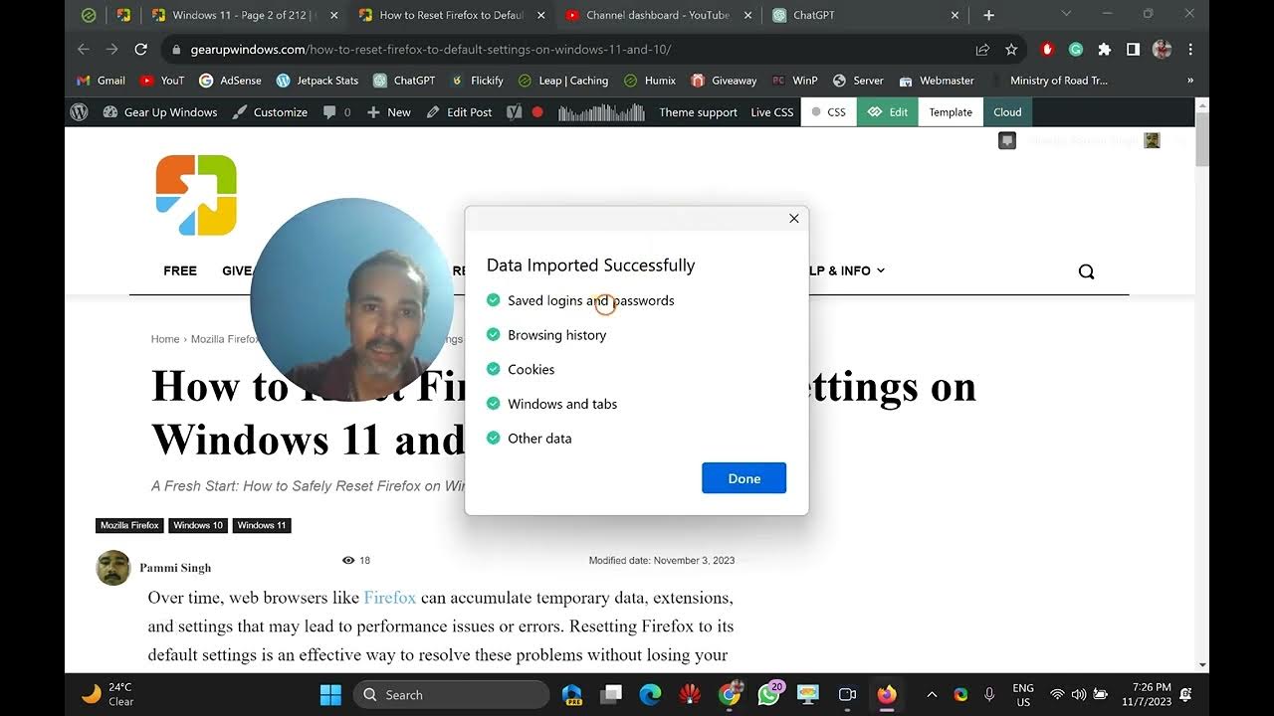Open the Chrome three-dot menu
This screenshot has width=1274, height=716.
pyautogui.click(x=1190, y=49)
